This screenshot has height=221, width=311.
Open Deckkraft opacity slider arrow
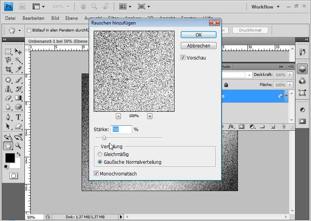(290, 75)
